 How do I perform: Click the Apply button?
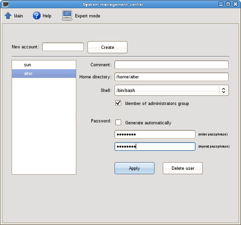(x=134, y=168)
